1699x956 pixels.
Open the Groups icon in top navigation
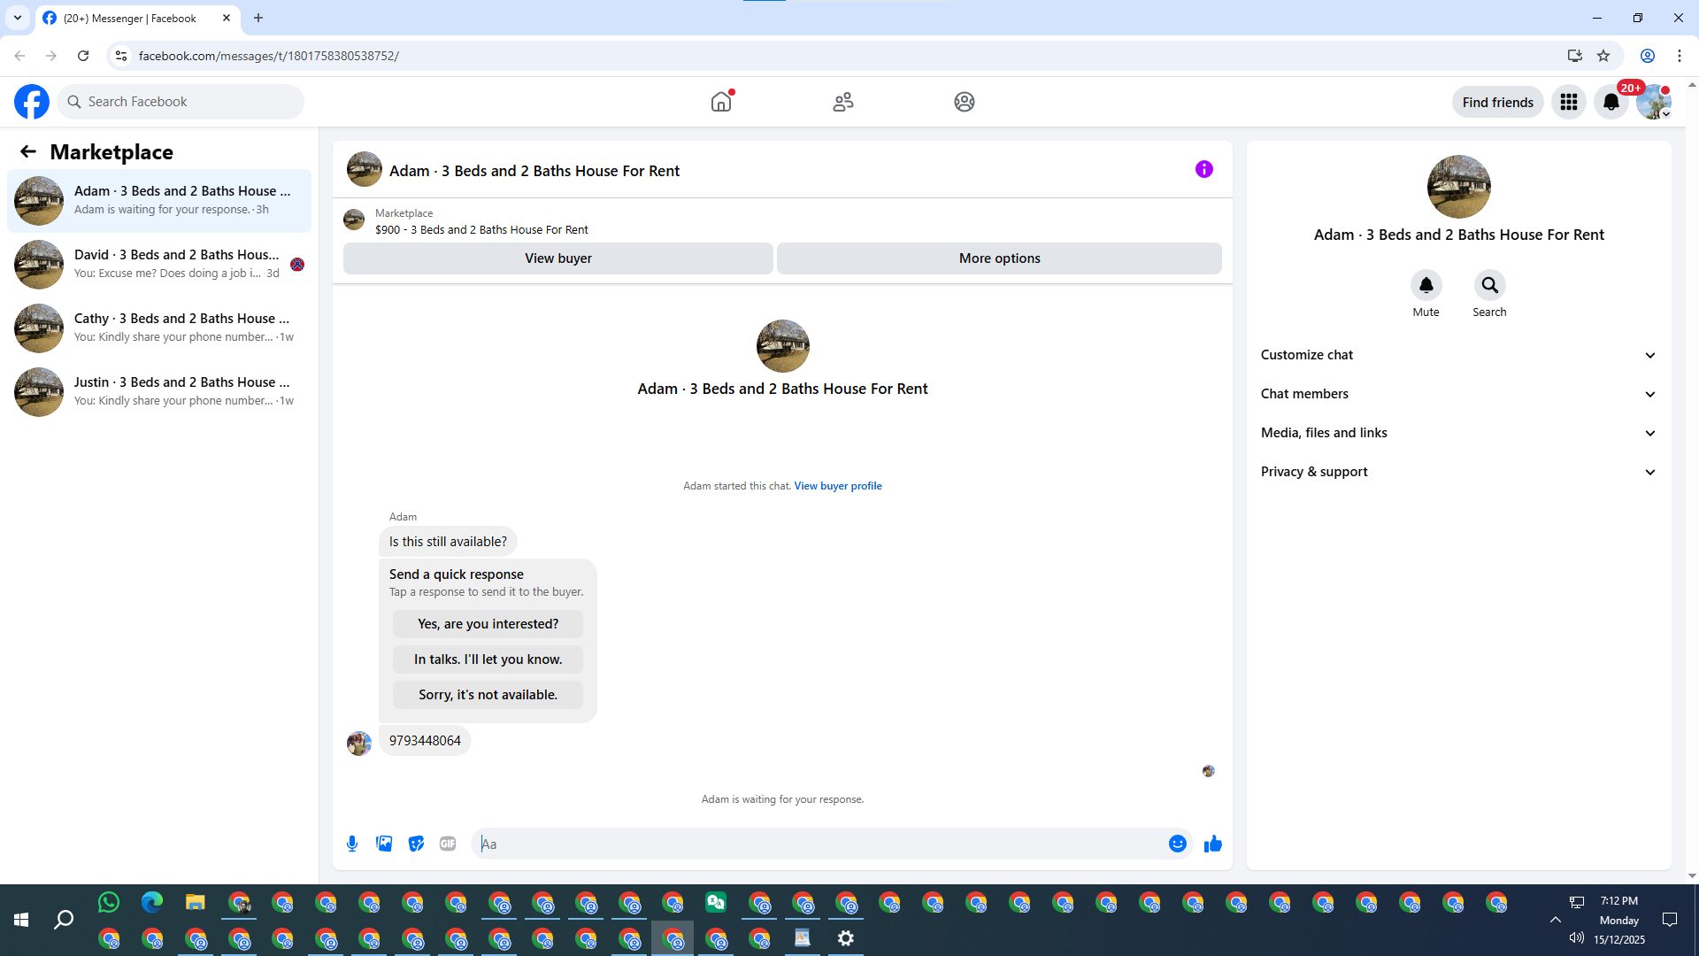(965, 102)
